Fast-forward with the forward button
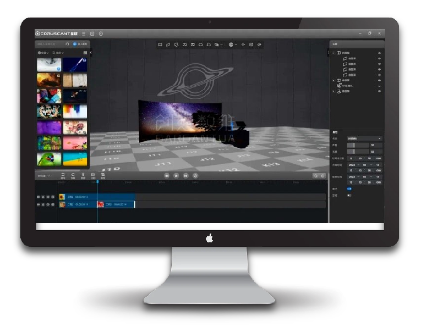Screen dimensions: 421x333 (x=186, y=176)
